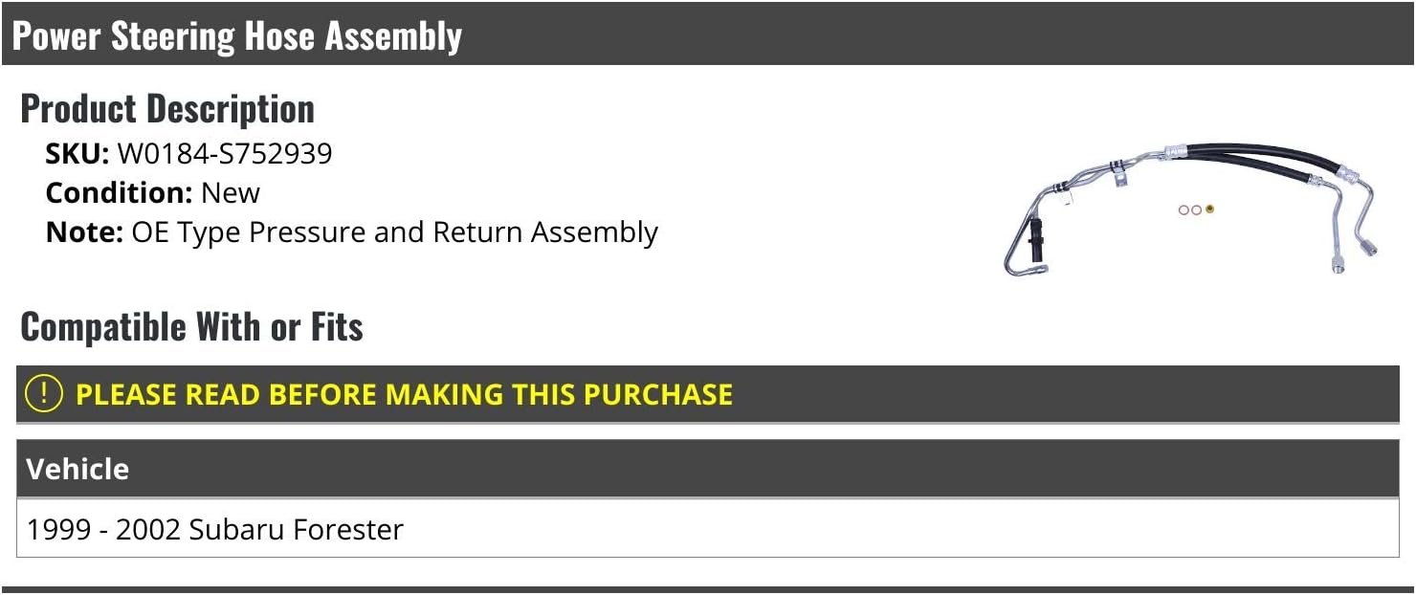Click the condition value New
This screenshot has height=595, width=1416.
point(231,193)
